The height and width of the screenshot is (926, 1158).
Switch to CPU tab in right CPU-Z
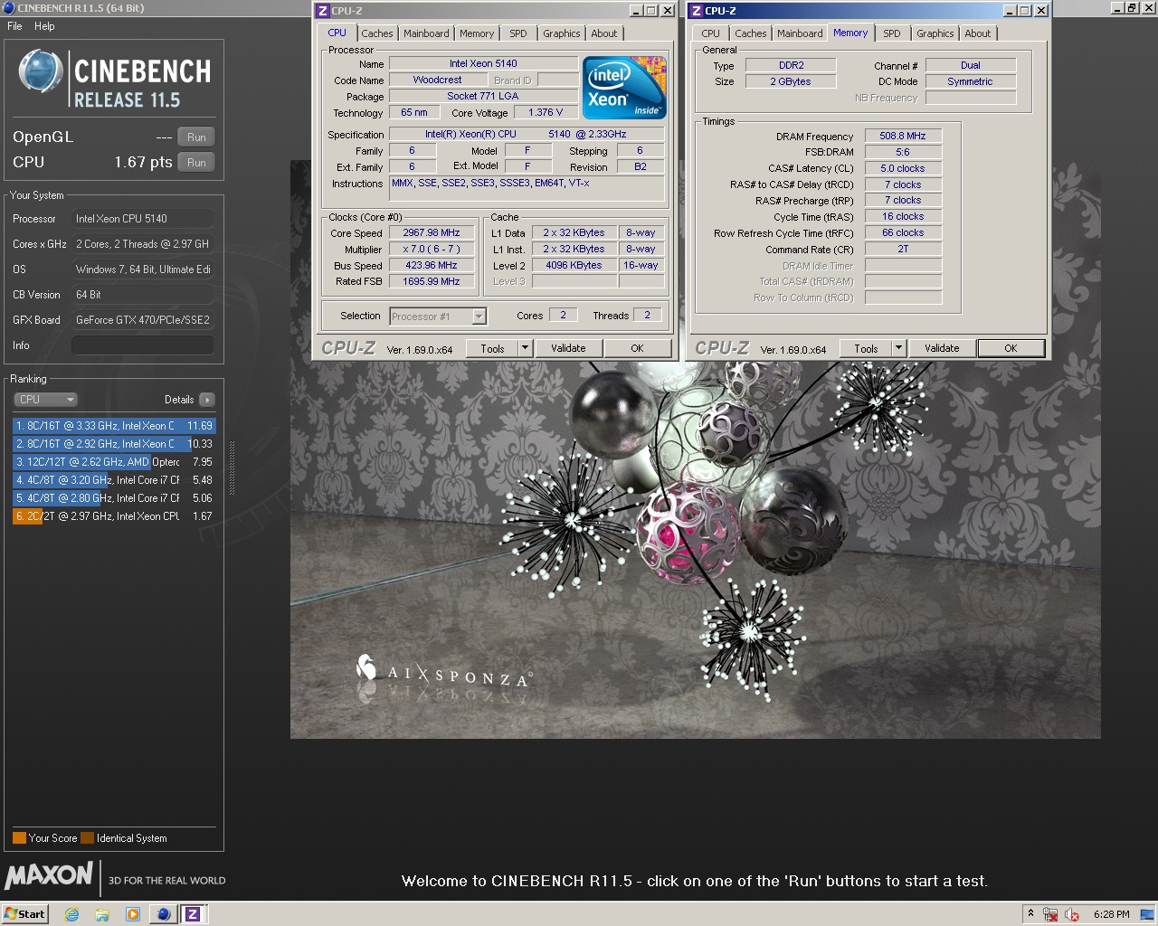tap(711, 33)
